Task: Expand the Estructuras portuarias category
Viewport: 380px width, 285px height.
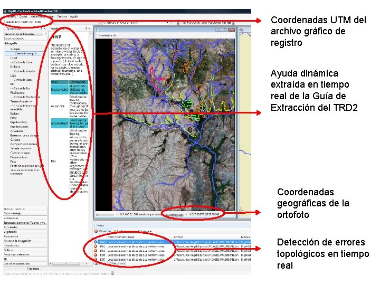Action: pyautogui.click(x=25, y=223)
